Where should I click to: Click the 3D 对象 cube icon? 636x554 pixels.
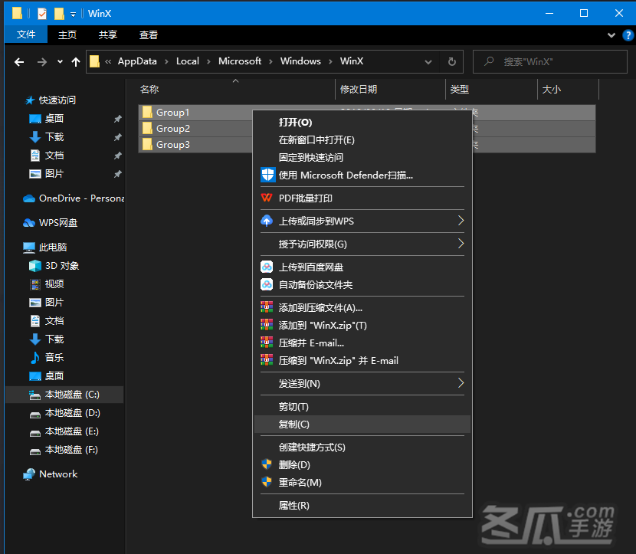[35, 266]
